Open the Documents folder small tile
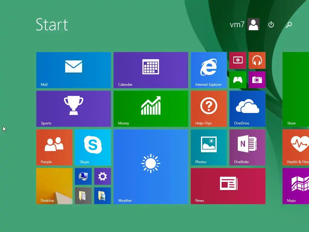Viewport: 309px width, 232px height. [x=83, y=196]
